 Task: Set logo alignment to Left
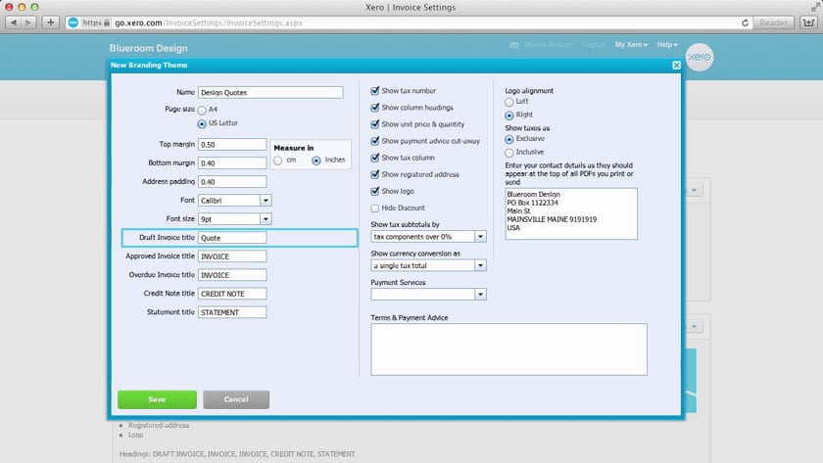(509, 102)
